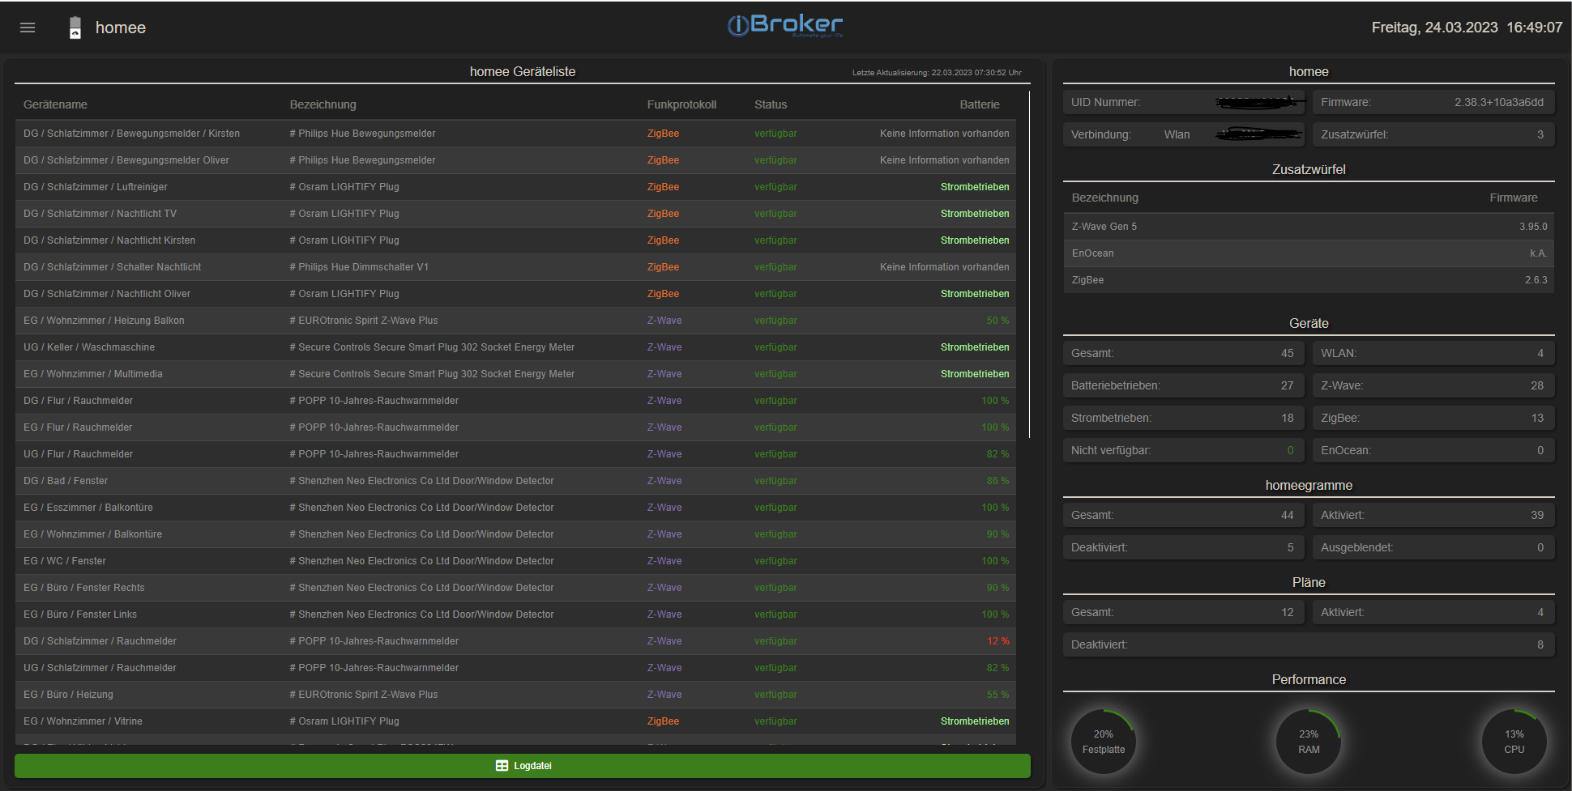Viewport: 1572px width, 791px height.
Task: Click the Gerätename column header
Action: tap(55, 104)
